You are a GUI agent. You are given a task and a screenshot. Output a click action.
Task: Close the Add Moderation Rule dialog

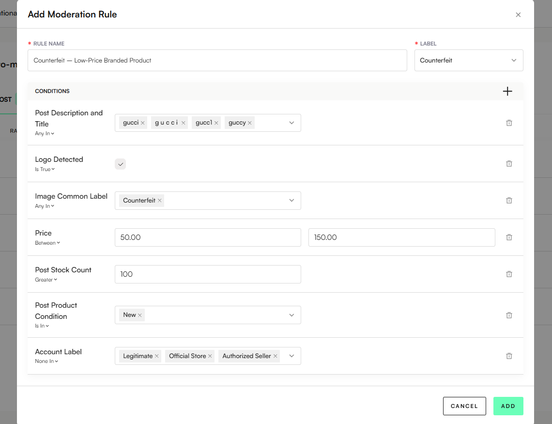[518, 15]
